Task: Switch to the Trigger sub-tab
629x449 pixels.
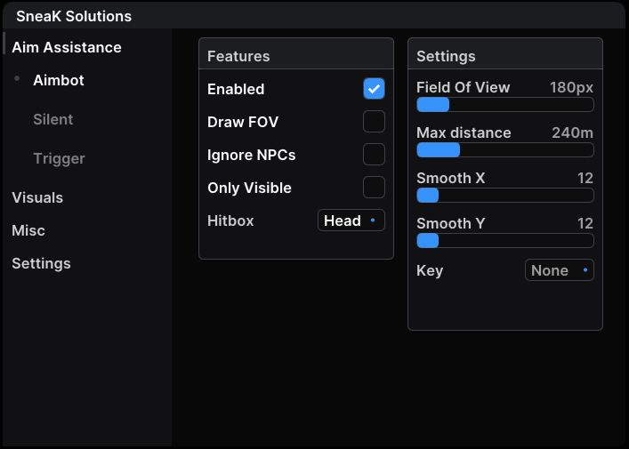Action: pos(59,158)
